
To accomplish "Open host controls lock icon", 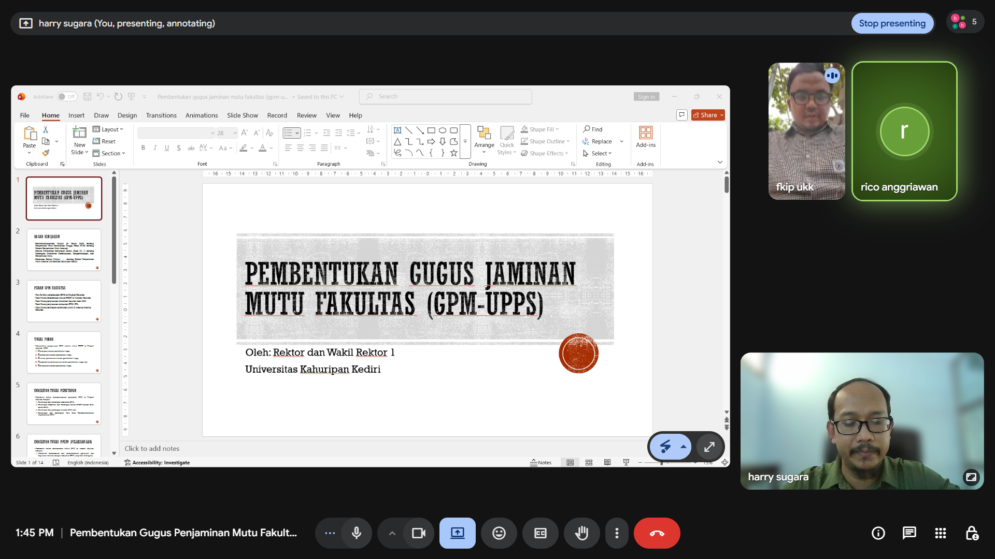I will coord(972,533).
